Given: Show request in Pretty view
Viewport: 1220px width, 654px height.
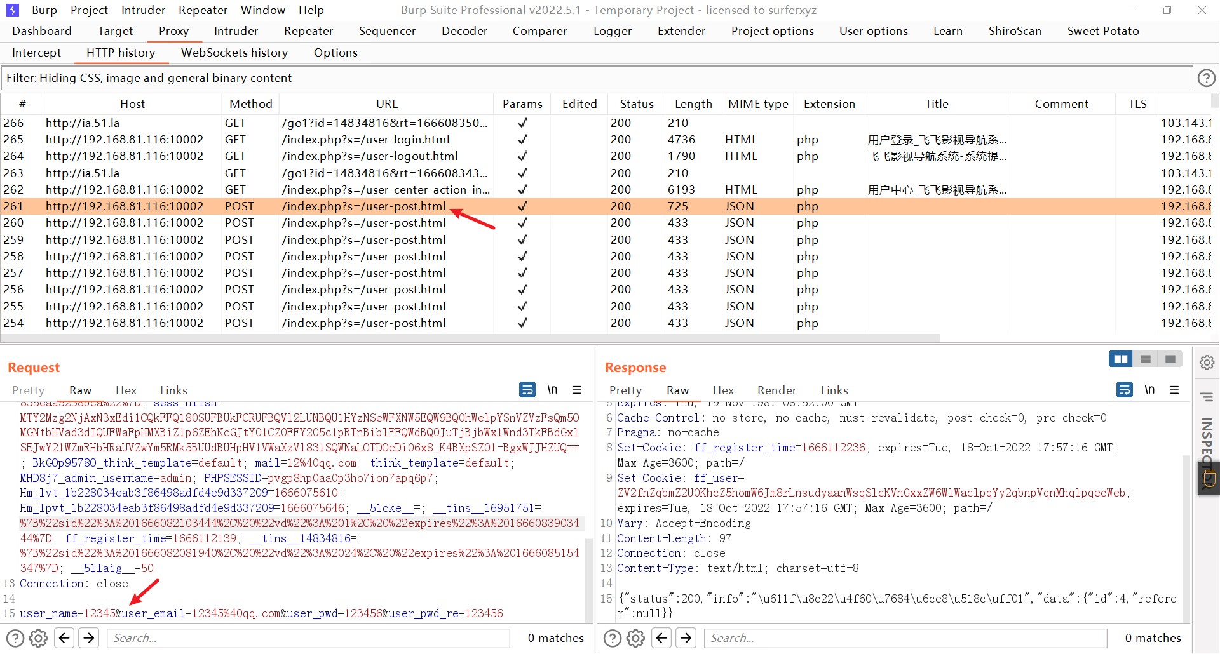Looking at the screenshot, I should (x=28, y=390).
